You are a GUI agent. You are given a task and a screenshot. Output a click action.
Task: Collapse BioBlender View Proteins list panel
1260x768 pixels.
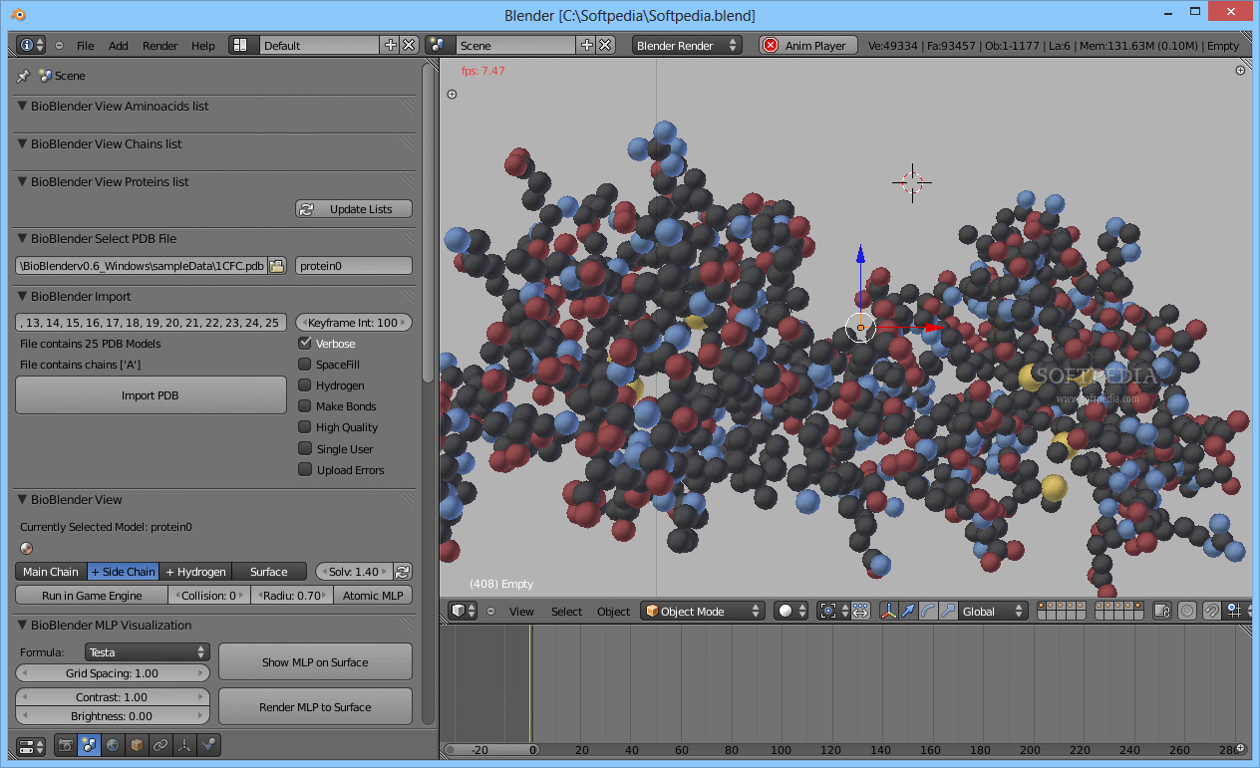pyautogui.click(x=23, y=181)
